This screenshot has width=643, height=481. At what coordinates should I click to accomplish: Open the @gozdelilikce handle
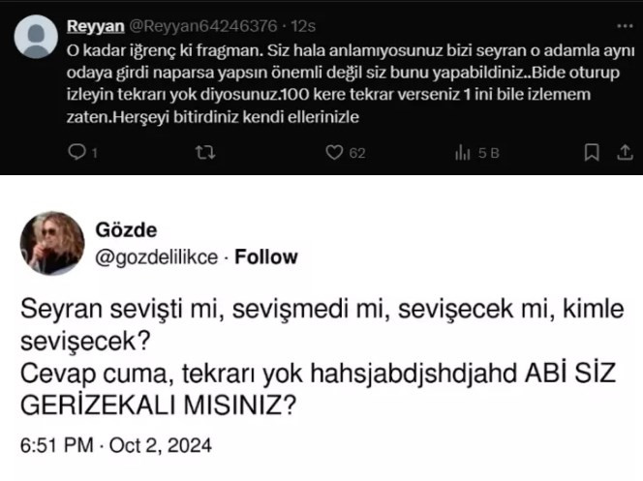[x=157, y=256]
